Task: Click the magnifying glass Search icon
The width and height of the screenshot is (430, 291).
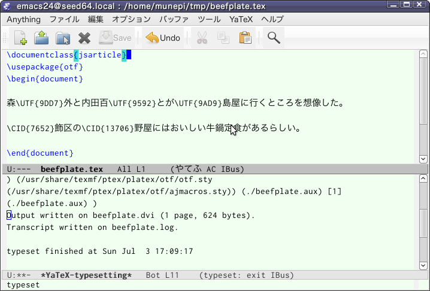Action: 274,38
